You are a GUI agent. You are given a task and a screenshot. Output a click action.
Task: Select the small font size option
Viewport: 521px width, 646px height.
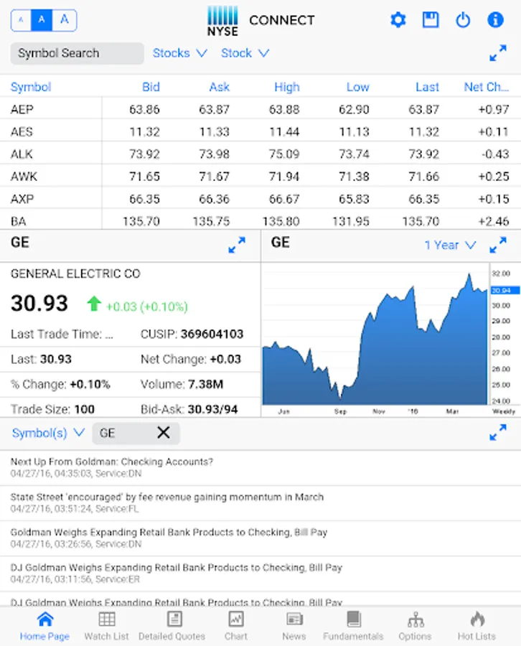[x=21, y=20]
